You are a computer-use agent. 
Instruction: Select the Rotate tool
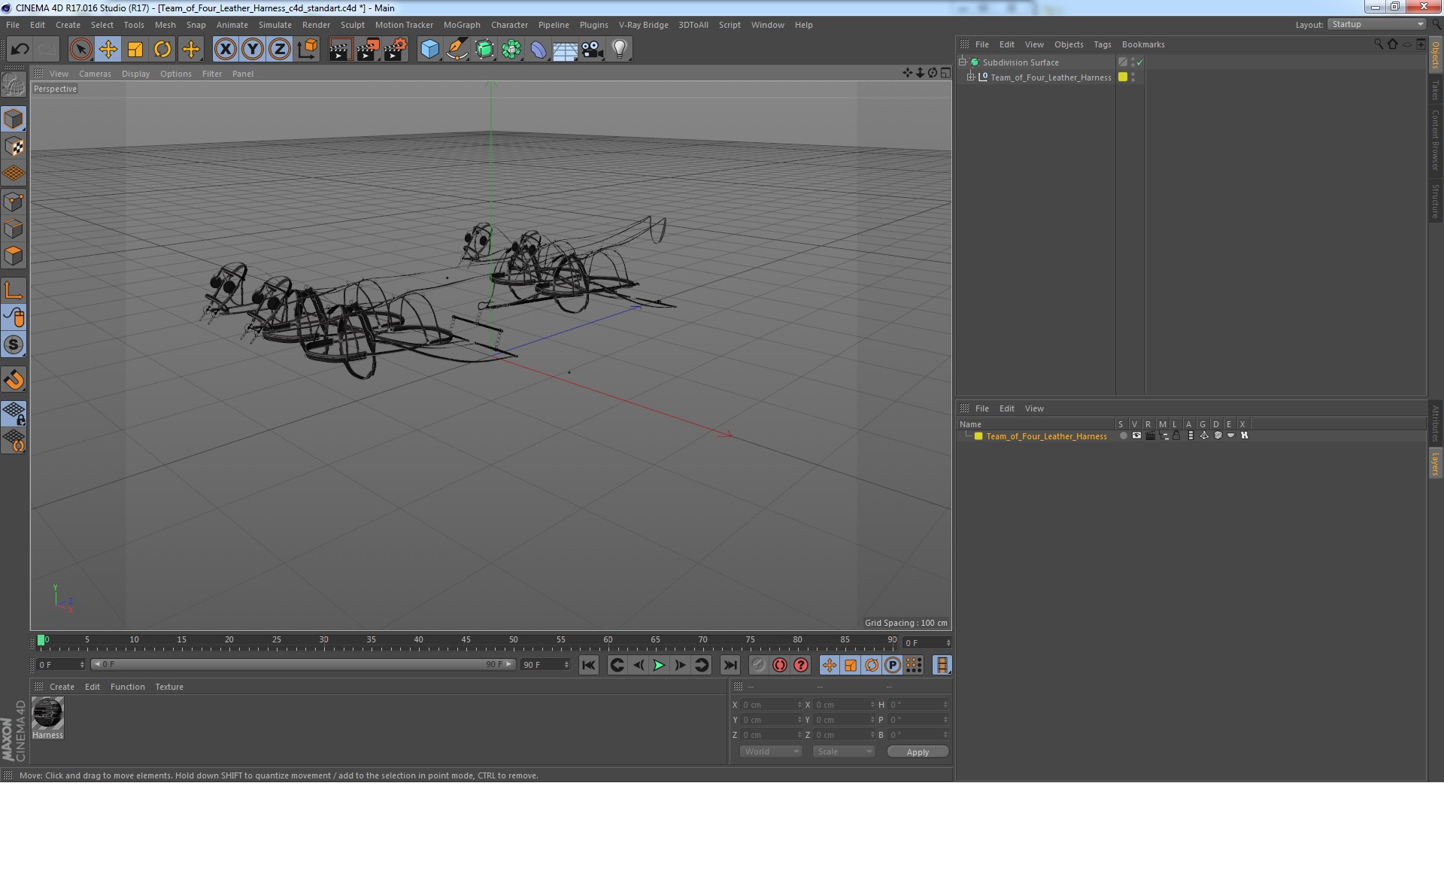click(162, 50)
